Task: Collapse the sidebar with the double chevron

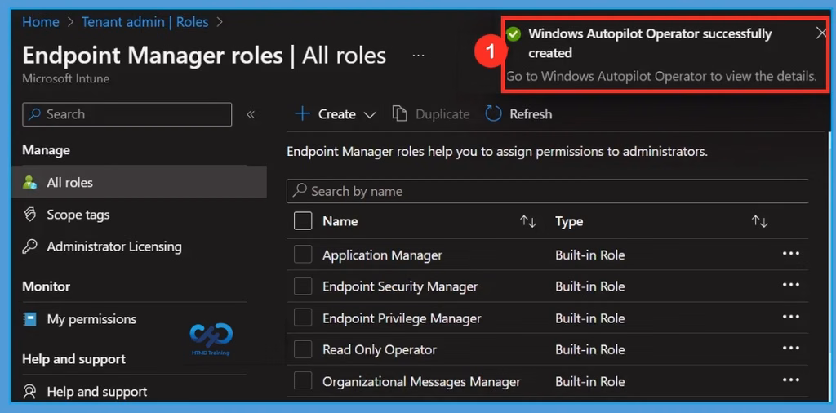Action: [251, 114]
